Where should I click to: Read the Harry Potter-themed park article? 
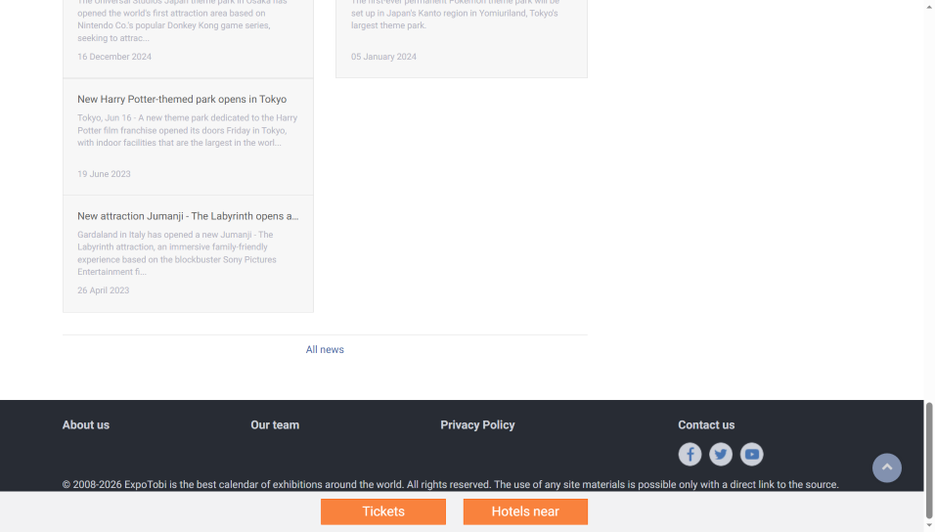point(182,99)
